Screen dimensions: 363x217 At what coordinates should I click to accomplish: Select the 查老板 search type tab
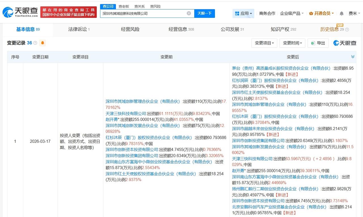(x=124, y=6)
